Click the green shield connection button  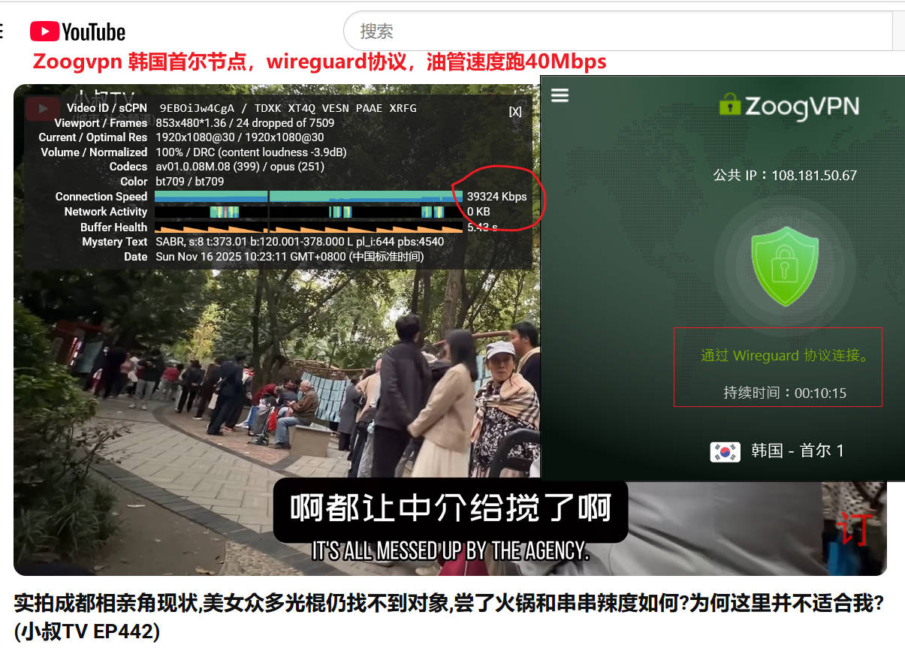click(x=785, y=267)
